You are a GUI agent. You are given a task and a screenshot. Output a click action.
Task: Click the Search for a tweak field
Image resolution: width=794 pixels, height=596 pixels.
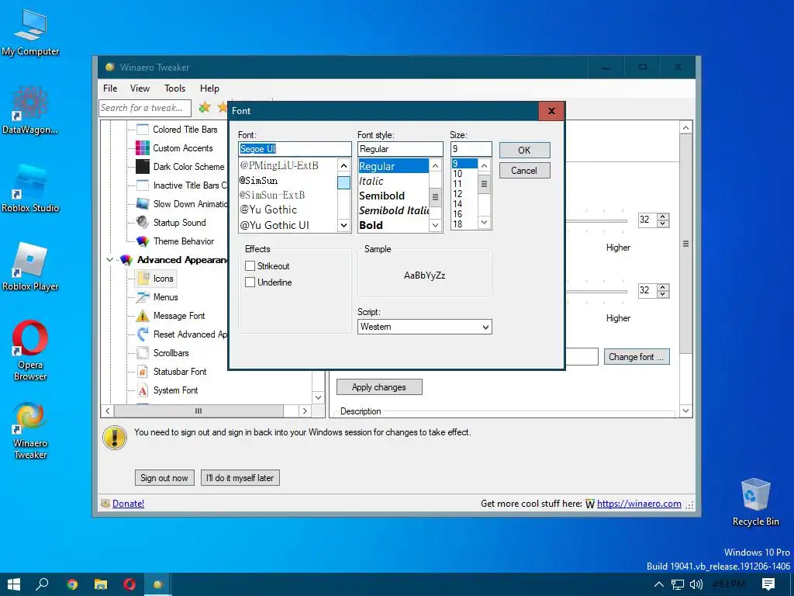coord(145,108)
